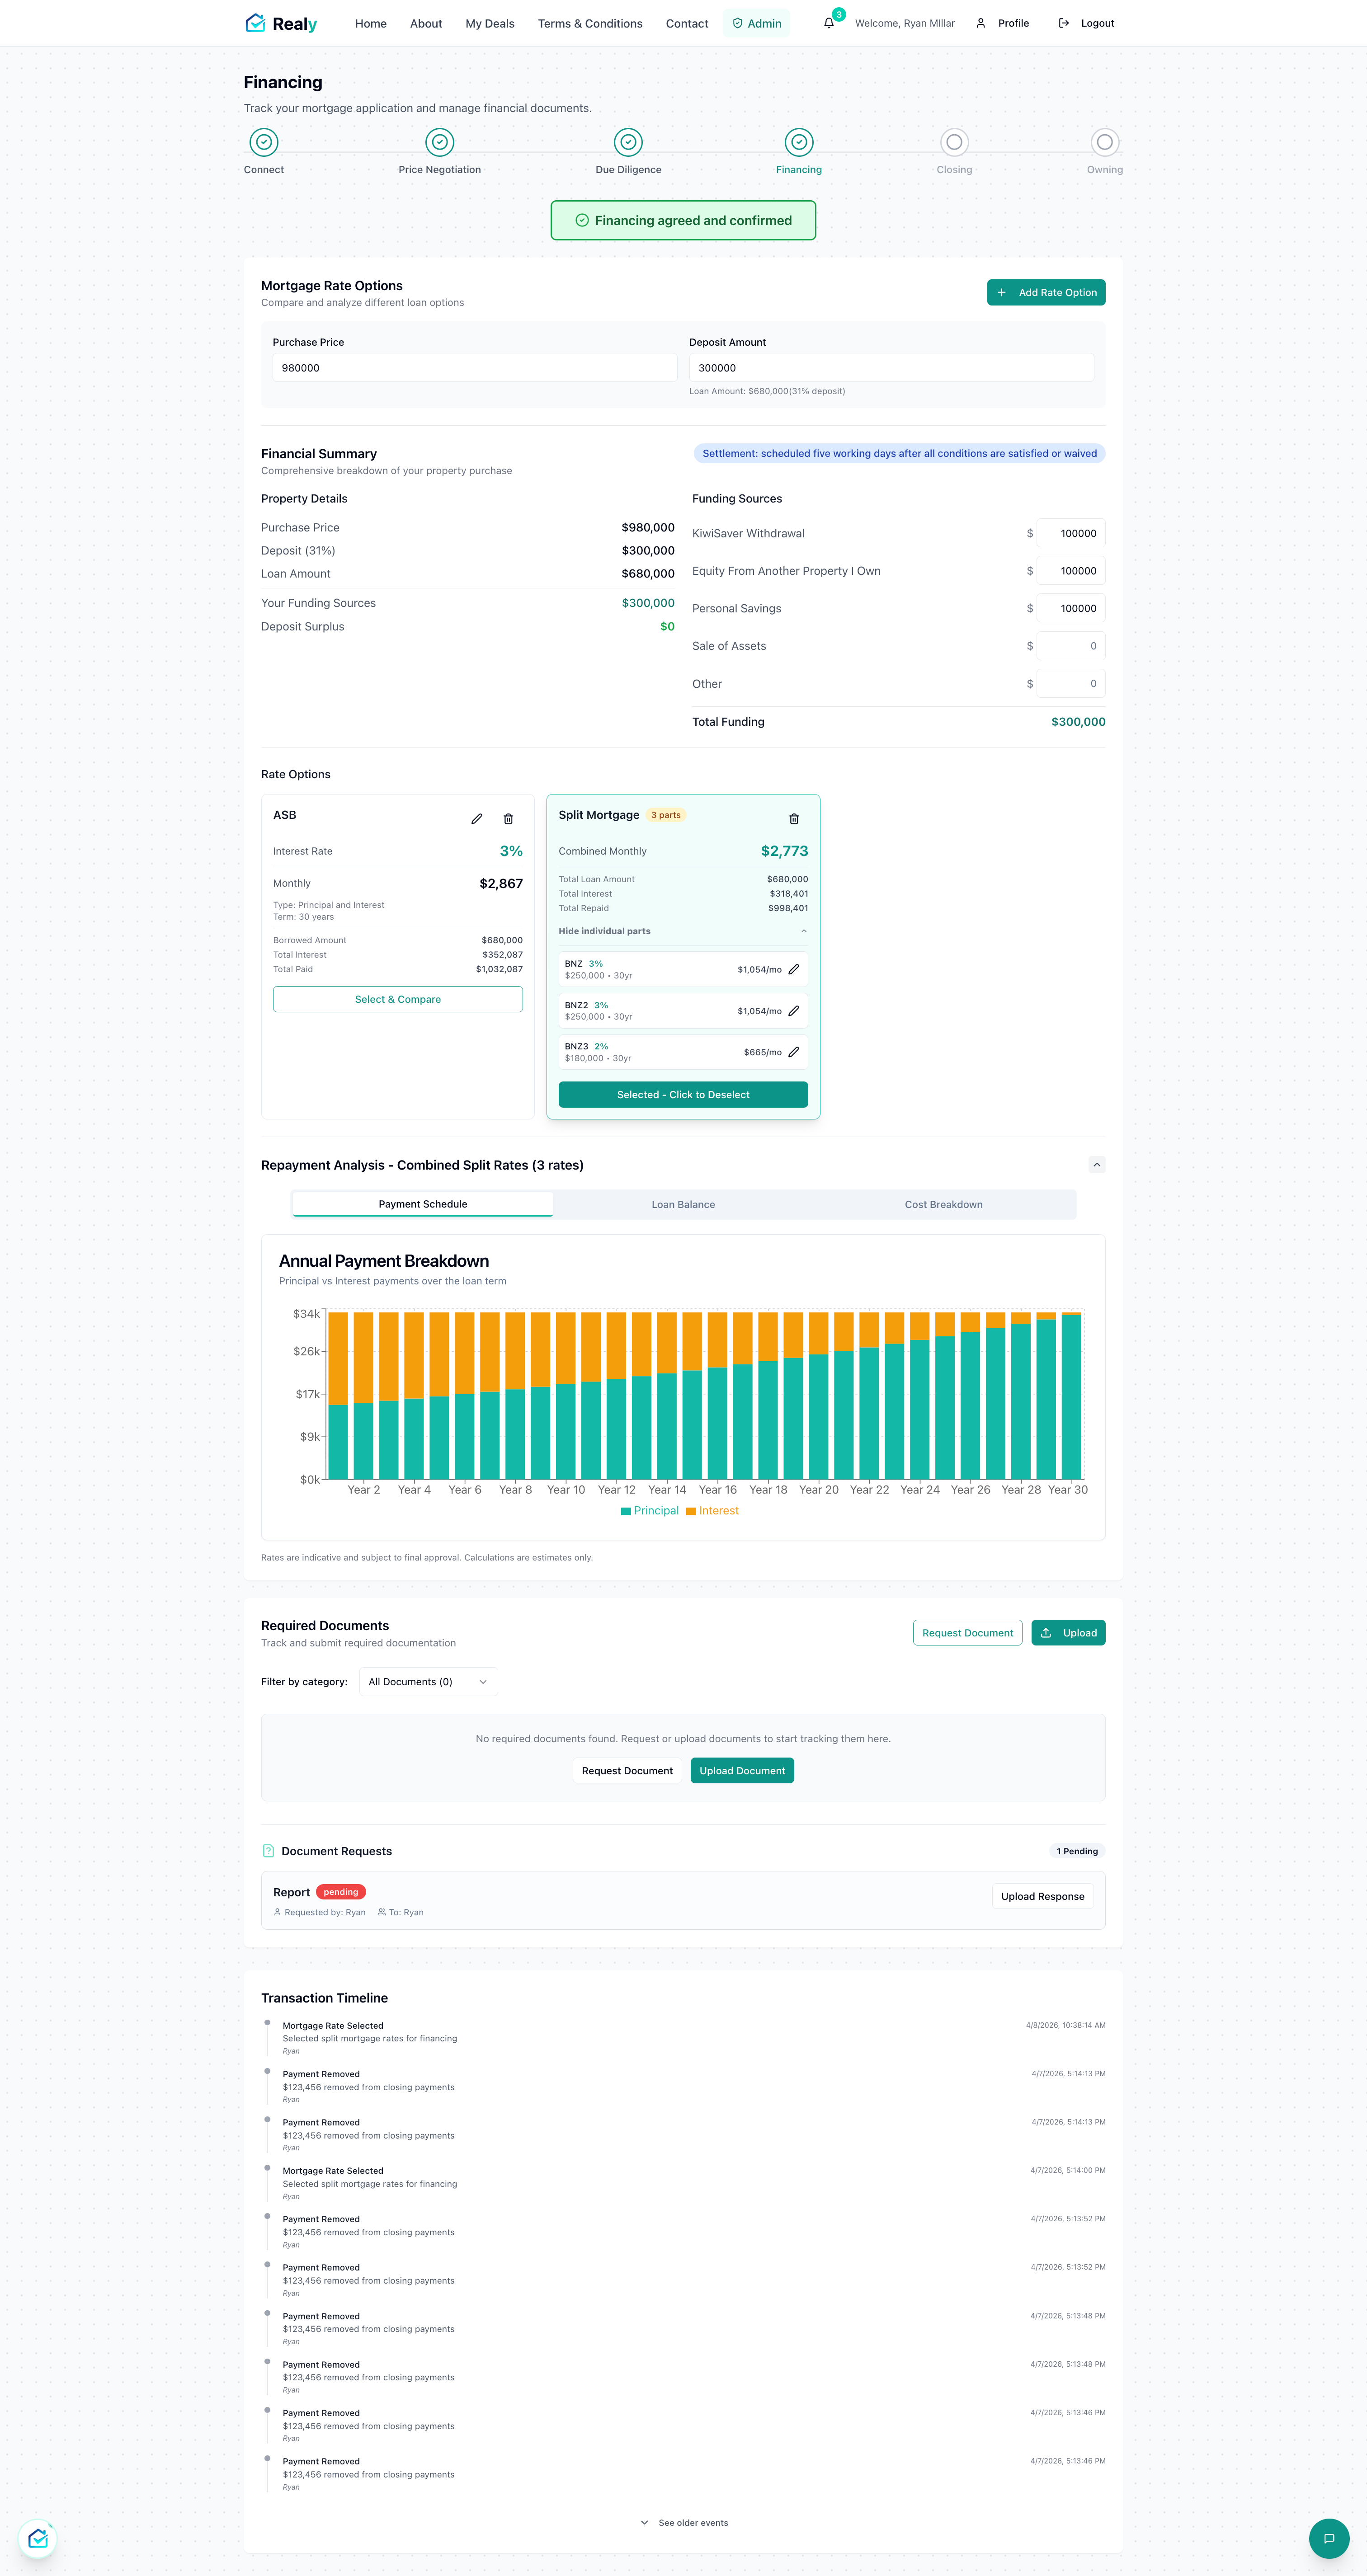Edit the Sale of Assets amount
The width and height of the screenshot is (1367, 2576).
(1071, 646)
